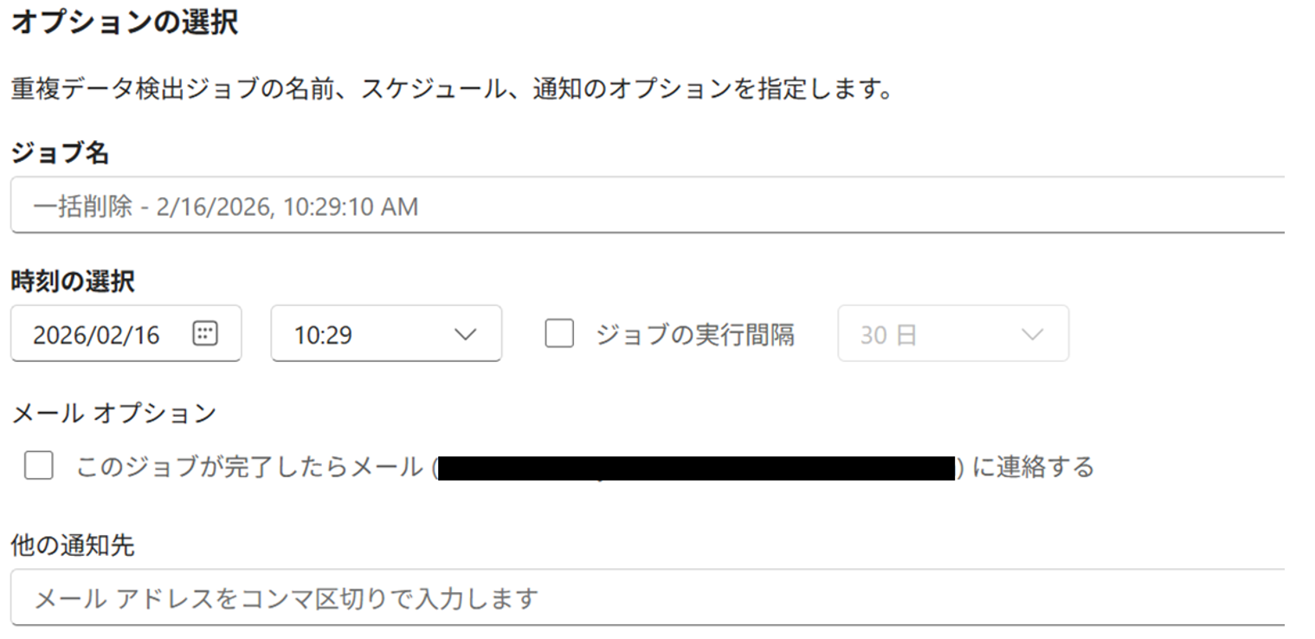Check the email-on-completion checkbox

pyautogui.click(x=39, y=467)
